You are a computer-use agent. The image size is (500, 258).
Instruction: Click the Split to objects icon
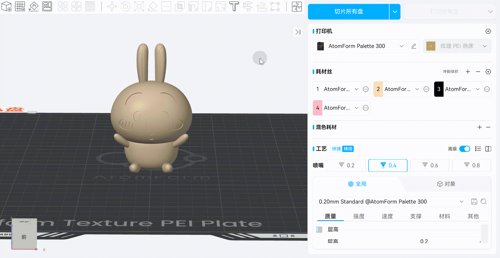coord(63,6)
